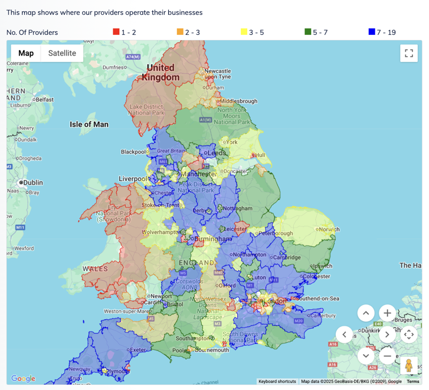
Task: Click the Google logo on map
Action: pos(23,379)
